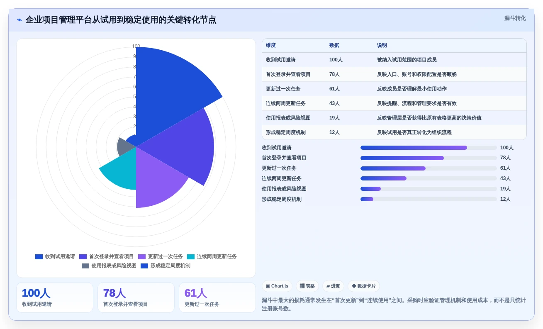Open the 61人 更新过一次任务 data card

217,297
